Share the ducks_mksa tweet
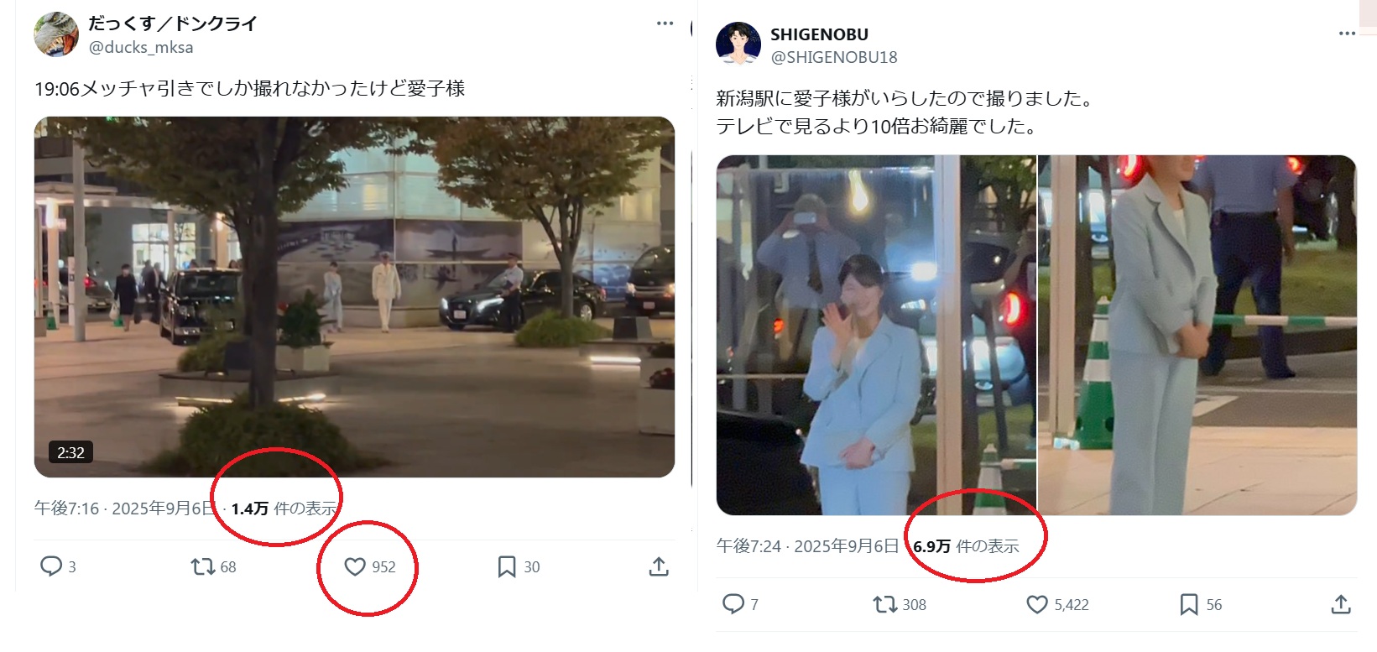The width and height of the screenshot is (1377, 652). point(659,566)
